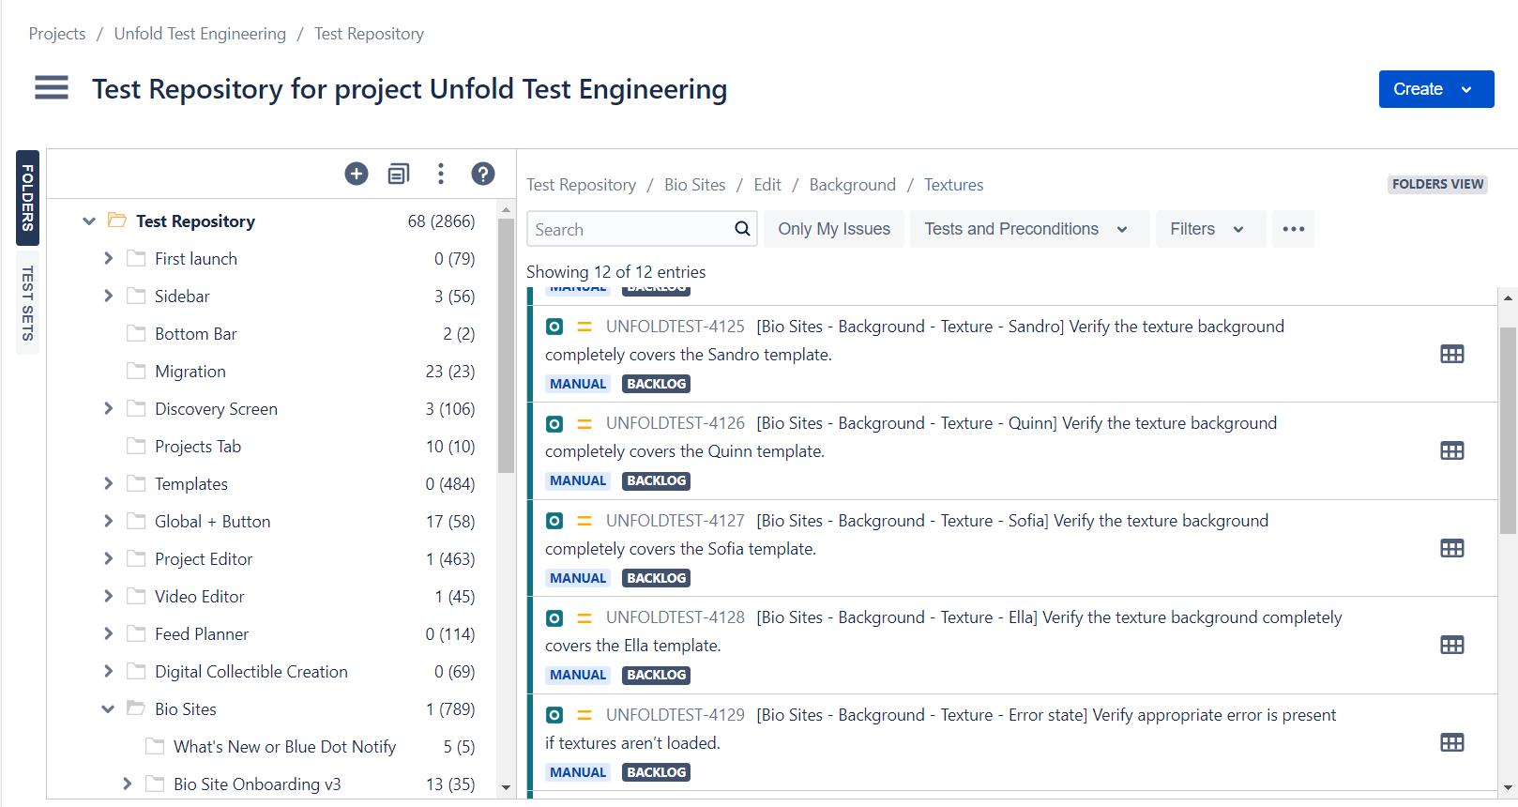Expand the Sidebar folder

(108, 296)
